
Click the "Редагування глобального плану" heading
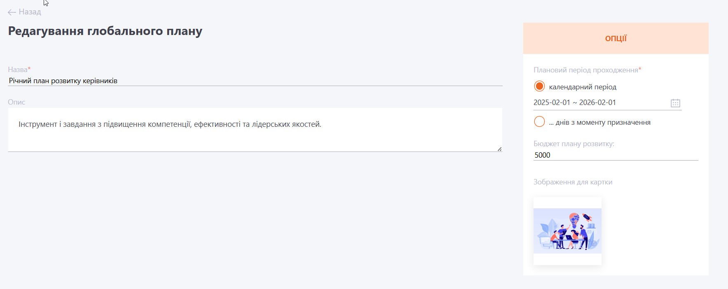105,31
